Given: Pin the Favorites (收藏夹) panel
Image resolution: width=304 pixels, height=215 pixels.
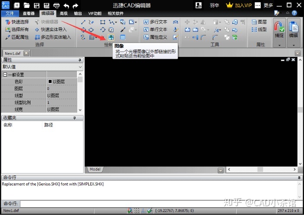Looking at the screenshot, I should pos(74,118).
